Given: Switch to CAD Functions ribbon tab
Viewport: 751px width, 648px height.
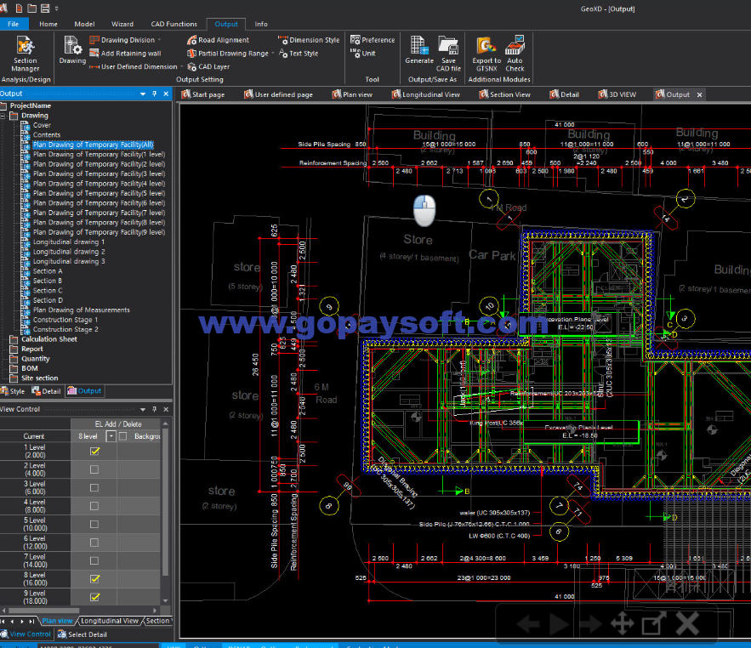Looking at the screenshot, I should coord(174,24).
